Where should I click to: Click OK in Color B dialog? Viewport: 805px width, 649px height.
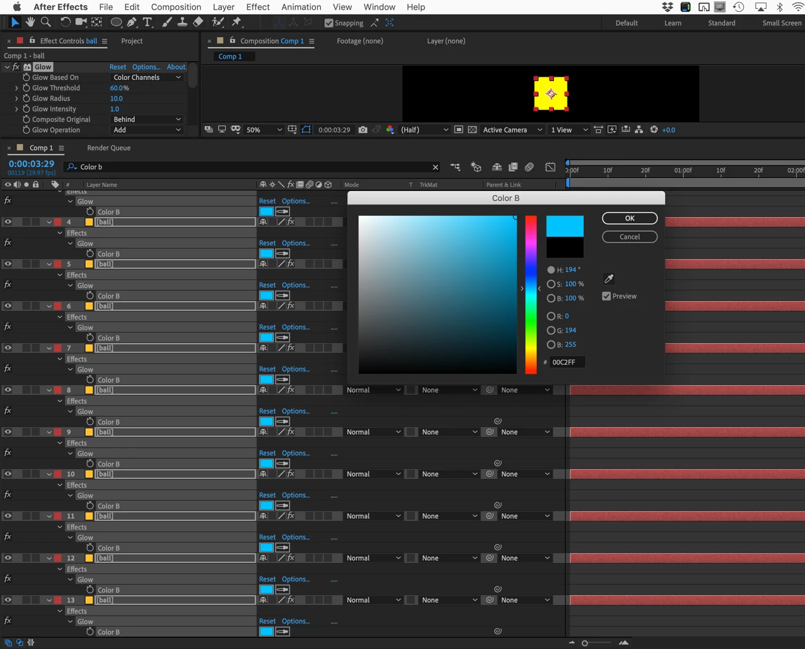click(x=629, y=218)
